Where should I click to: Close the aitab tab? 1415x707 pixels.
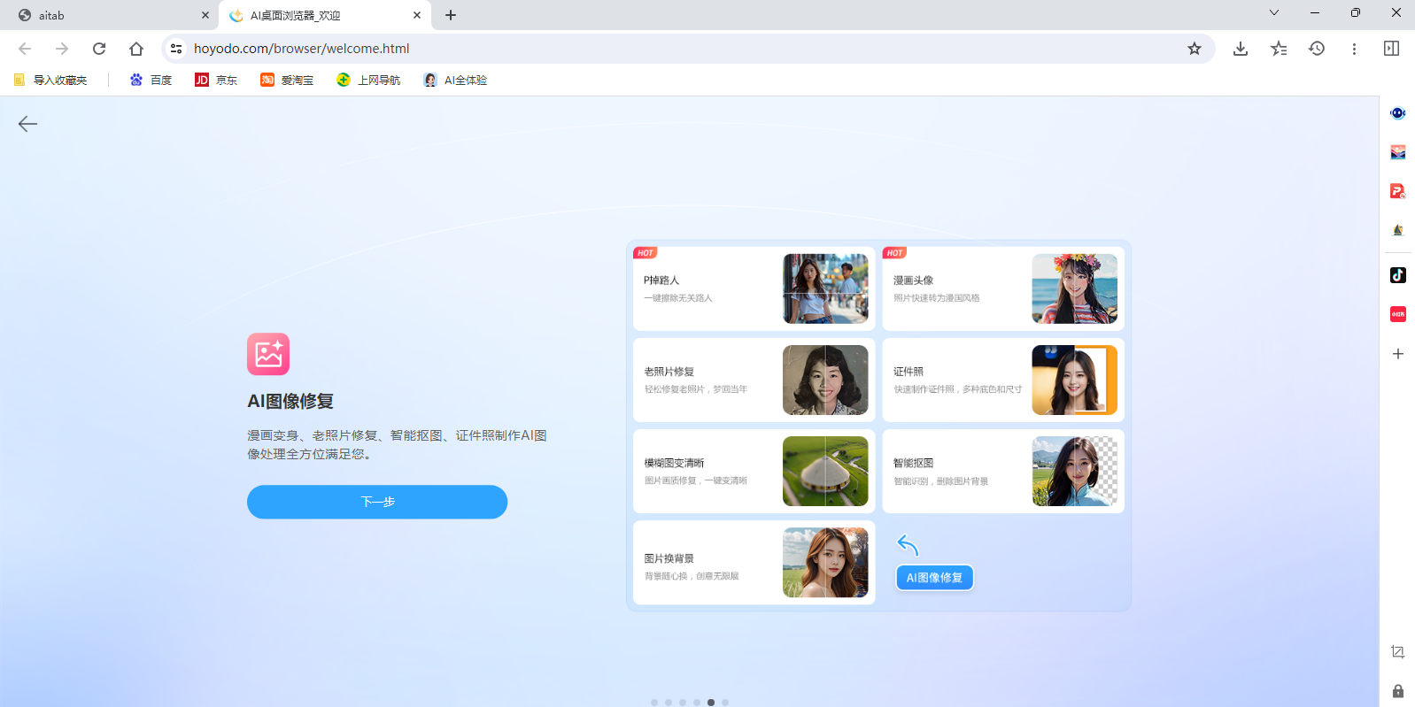[x=205, y=15]
